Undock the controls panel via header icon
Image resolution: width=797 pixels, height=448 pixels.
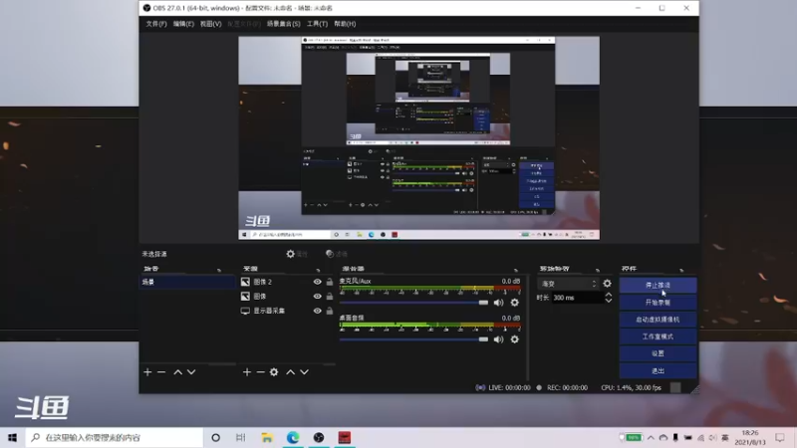(x=681, y=269)
